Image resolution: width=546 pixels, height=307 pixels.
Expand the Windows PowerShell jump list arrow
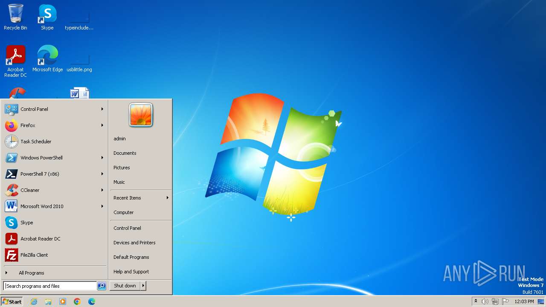coord(102,158)
